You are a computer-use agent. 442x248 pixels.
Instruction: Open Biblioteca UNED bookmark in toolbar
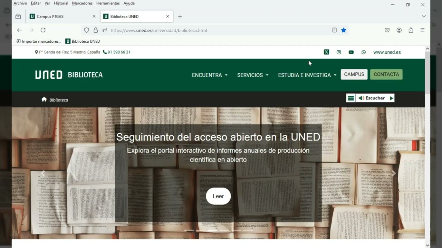[x=83, y=41]
